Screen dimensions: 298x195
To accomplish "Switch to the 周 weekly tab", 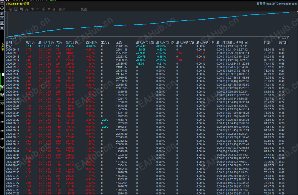I will (x=21, y=9).
